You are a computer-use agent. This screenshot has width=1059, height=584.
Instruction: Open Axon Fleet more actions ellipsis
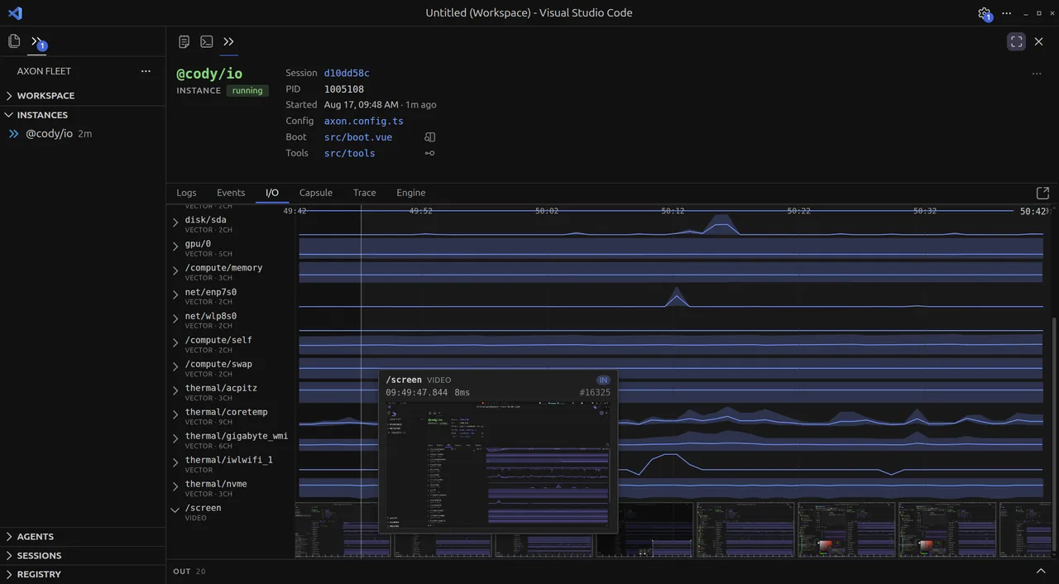coord(146,71)
